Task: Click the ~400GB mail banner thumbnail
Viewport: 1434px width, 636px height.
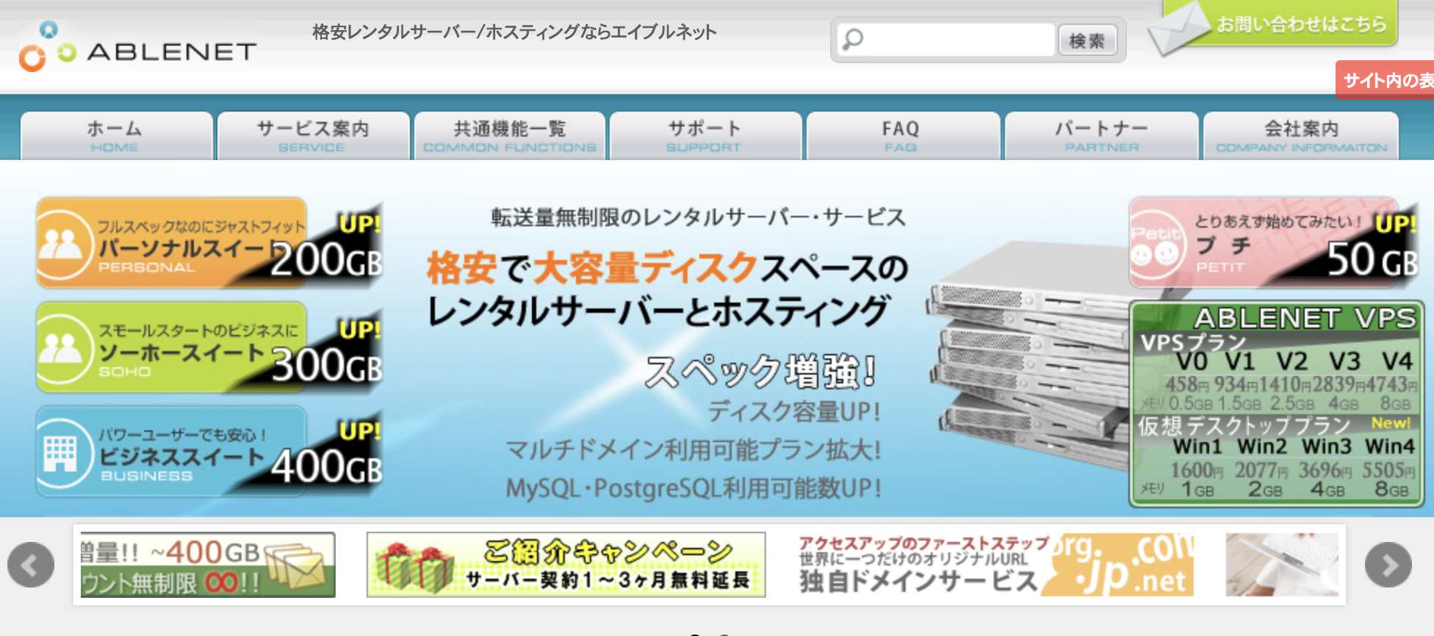Action: coord(208,565)
